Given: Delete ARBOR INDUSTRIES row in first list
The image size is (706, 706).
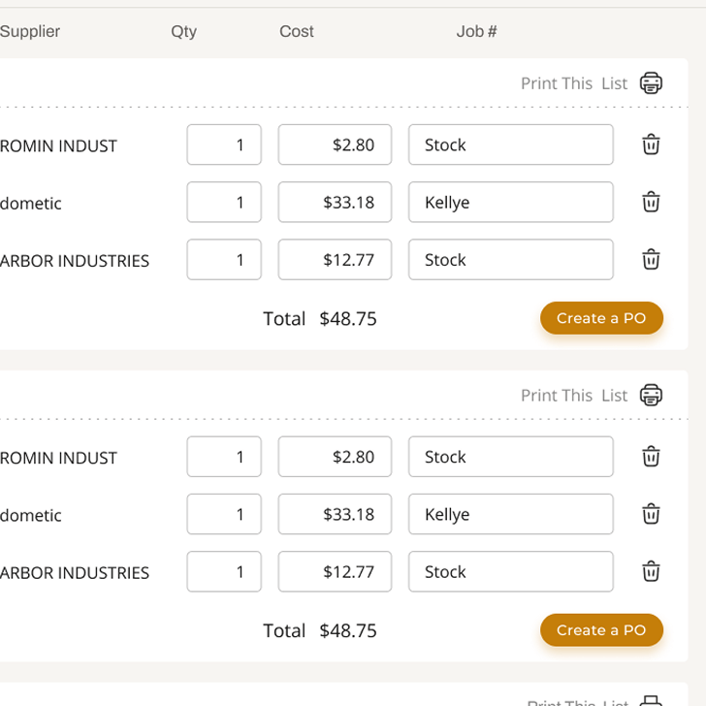Looking at the screenshot, I should [x=651, y=260].
